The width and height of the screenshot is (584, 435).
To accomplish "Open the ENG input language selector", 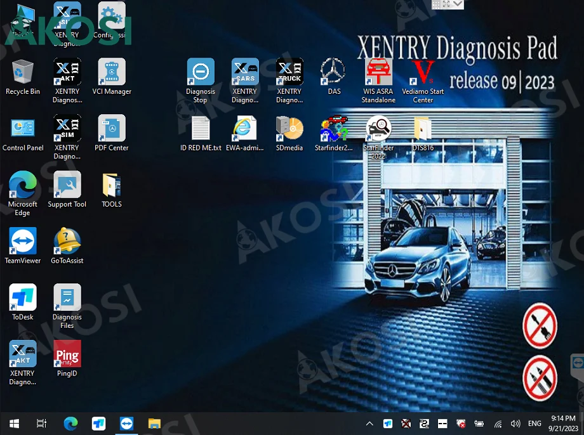I will click(x=535, y=424).
